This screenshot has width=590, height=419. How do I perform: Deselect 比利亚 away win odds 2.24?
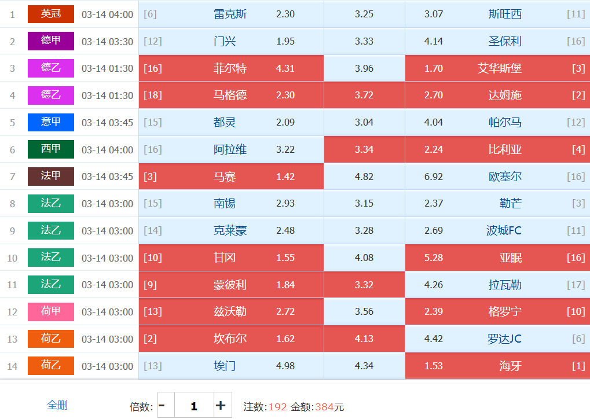[x=497, y=149]
